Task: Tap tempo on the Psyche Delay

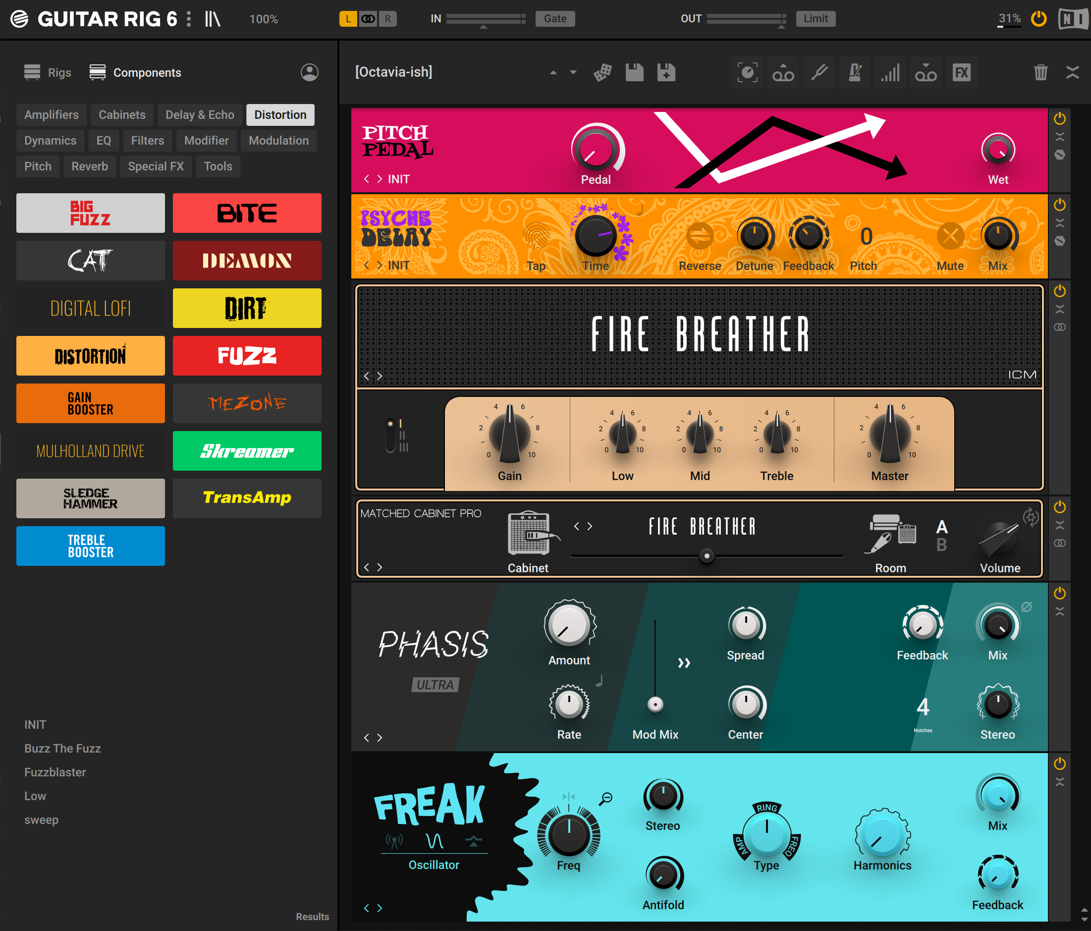Action: (x=536, y=236)
